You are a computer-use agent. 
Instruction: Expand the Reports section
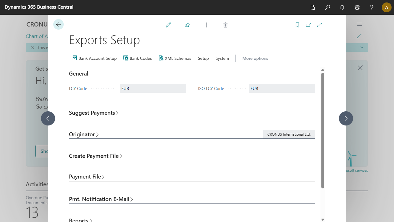81,220
